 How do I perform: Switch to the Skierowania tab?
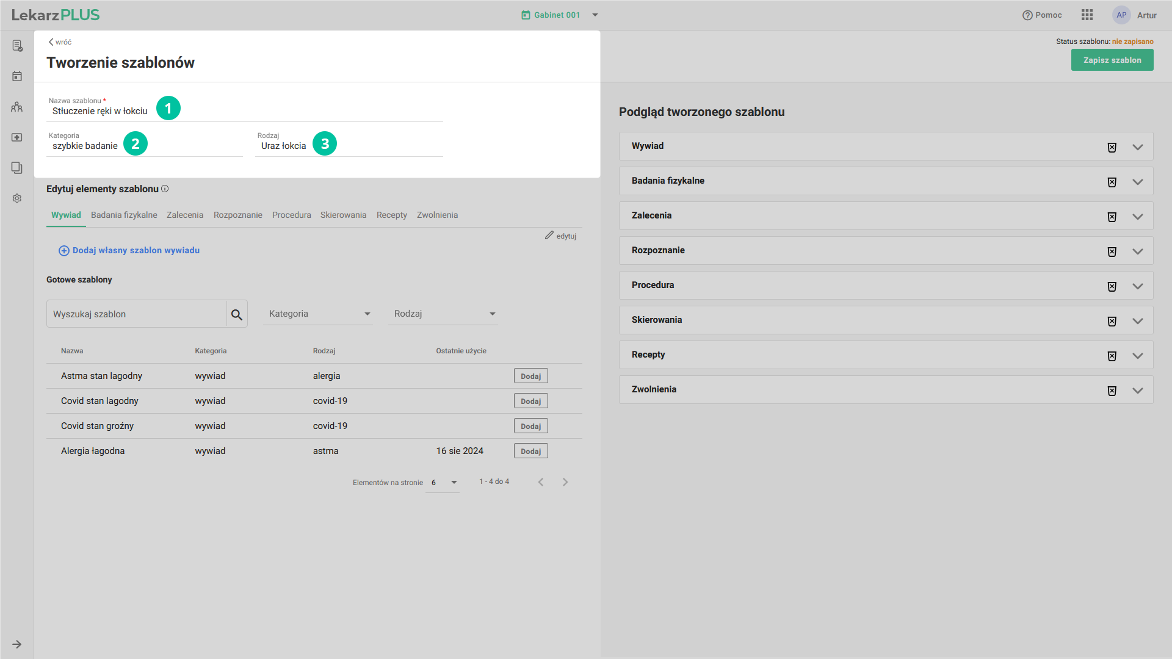(343, 215)
